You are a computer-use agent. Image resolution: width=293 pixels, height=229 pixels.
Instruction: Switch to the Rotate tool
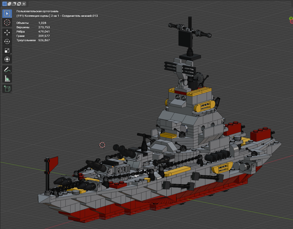[7, 41]
